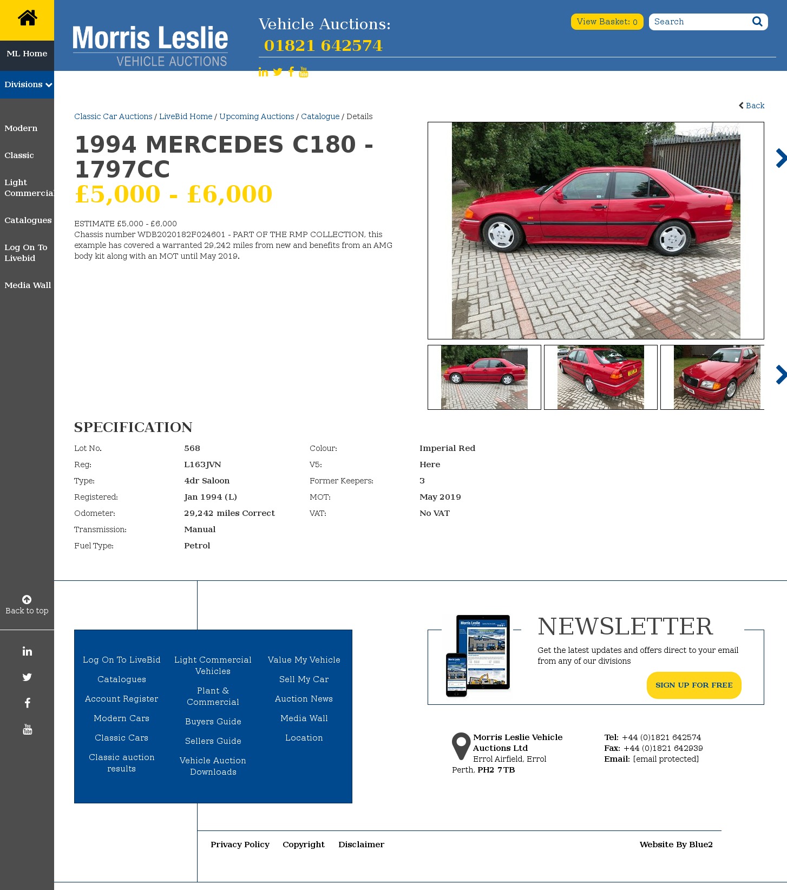Viewport: 787px width, 890px height.
Task: Open Auction News footer link
Action: 304,699
